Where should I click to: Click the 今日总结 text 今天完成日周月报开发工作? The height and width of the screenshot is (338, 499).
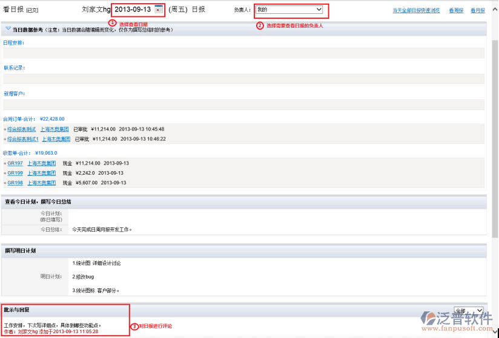[102, 229]
